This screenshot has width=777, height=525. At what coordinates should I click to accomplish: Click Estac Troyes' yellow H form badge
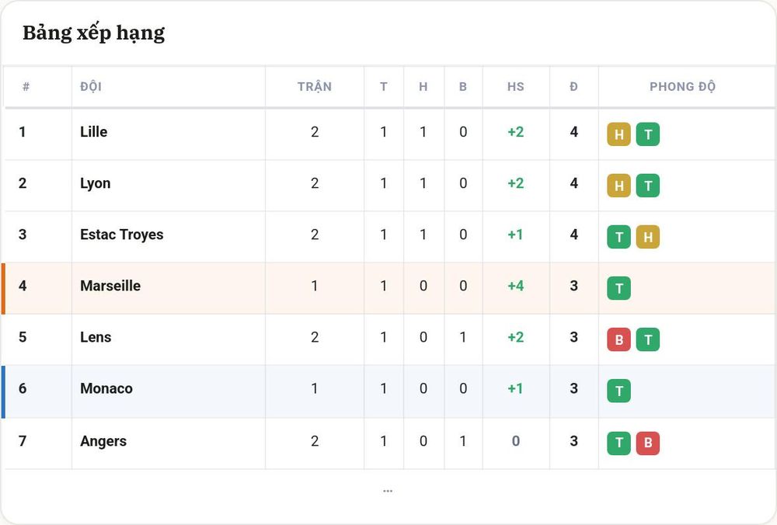648,237
